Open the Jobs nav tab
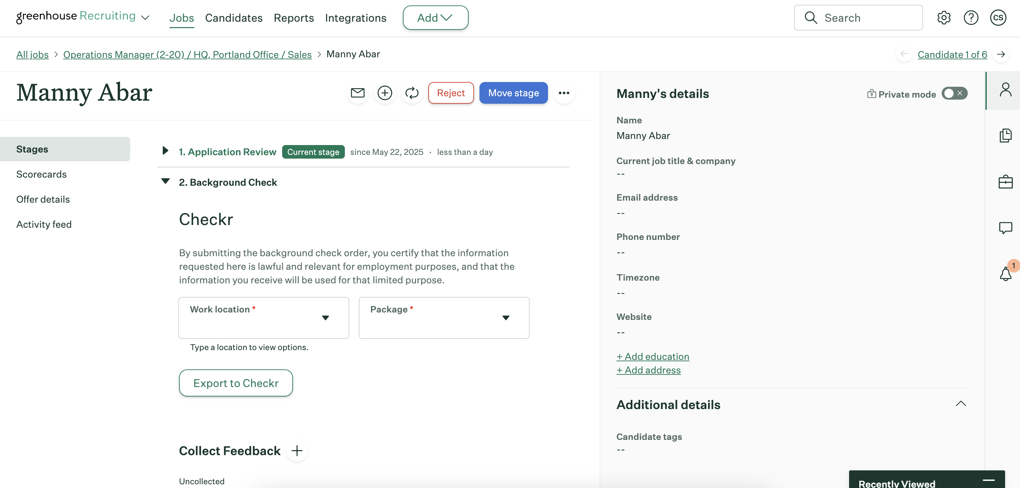The image size is (1020, 488). coord(181,18)
